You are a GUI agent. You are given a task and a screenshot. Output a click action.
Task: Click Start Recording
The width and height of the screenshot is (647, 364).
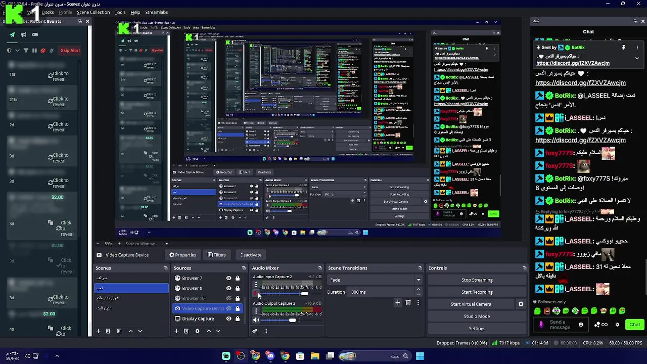click(x=477, y=292)
